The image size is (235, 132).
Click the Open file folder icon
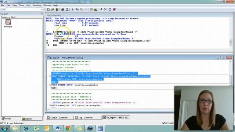(x=53, y=9)
